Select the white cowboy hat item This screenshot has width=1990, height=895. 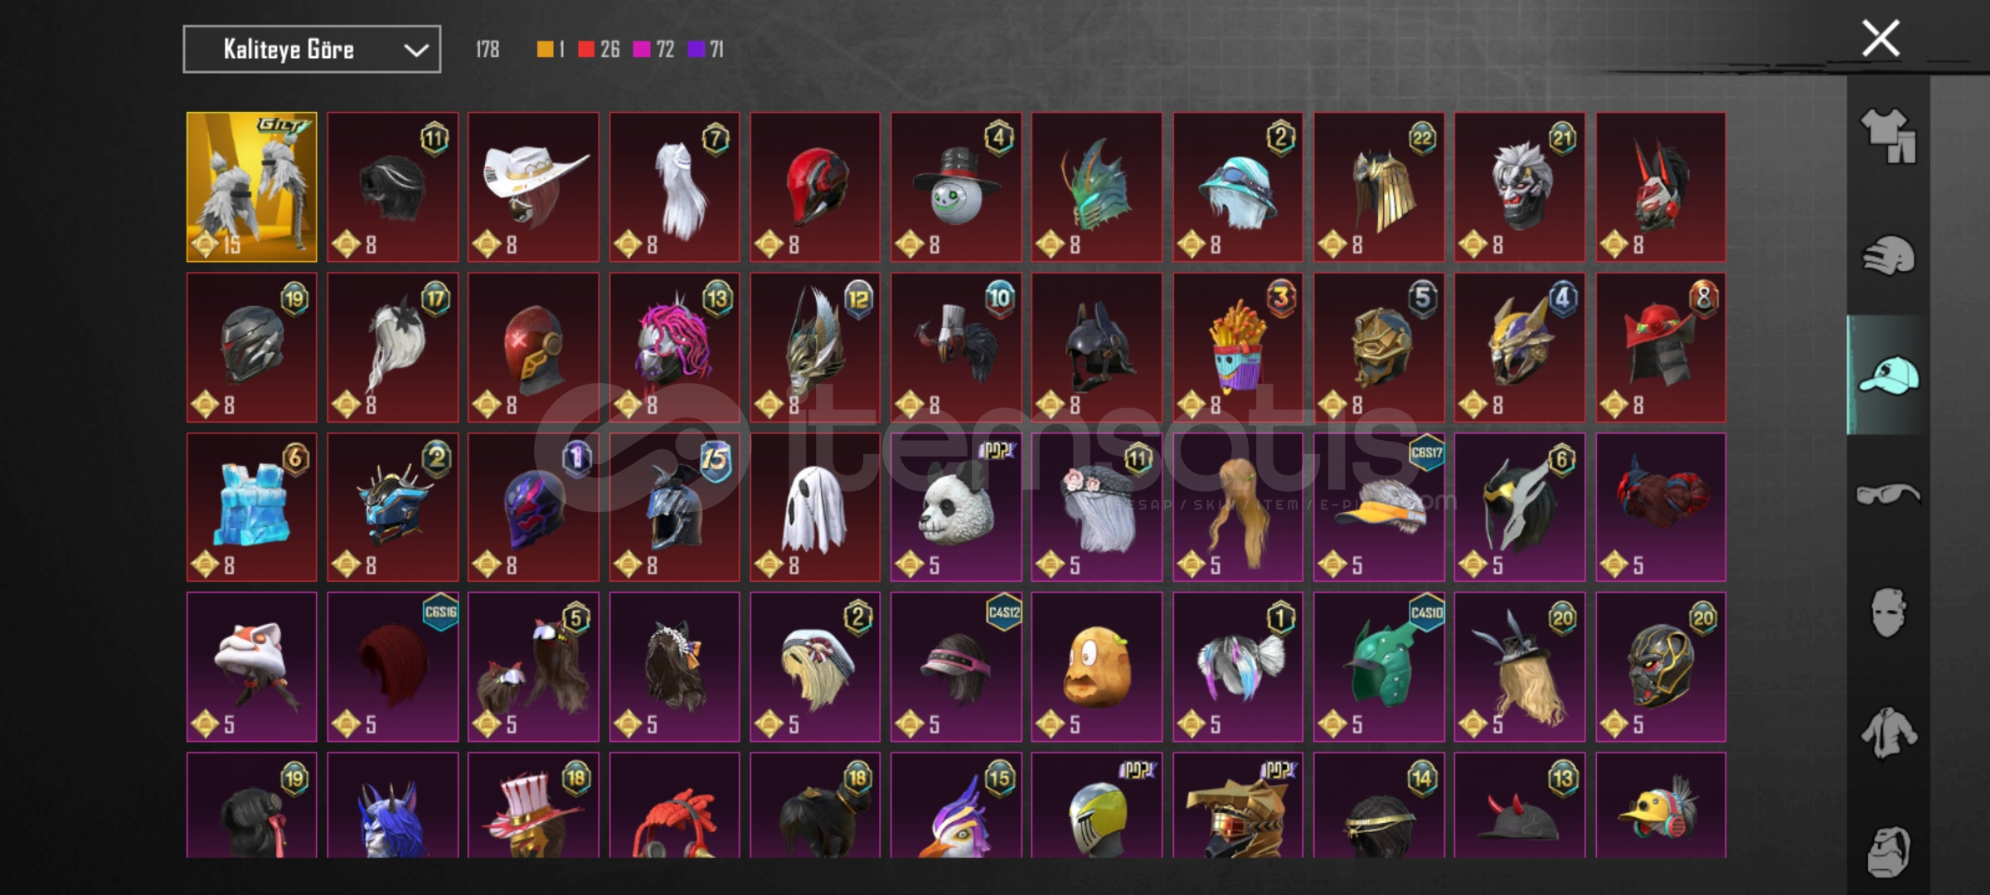coord(533,187)
